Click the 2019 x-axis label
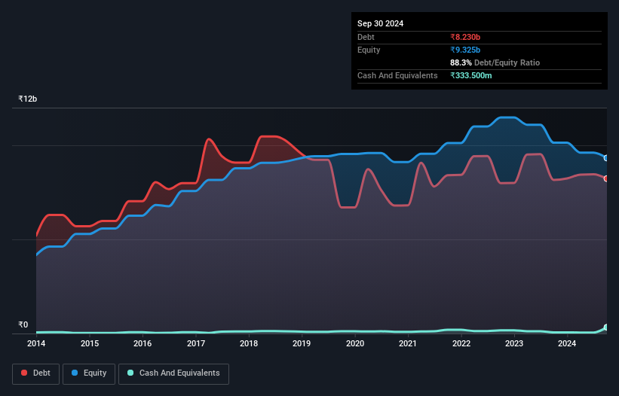 pos(302,343)
